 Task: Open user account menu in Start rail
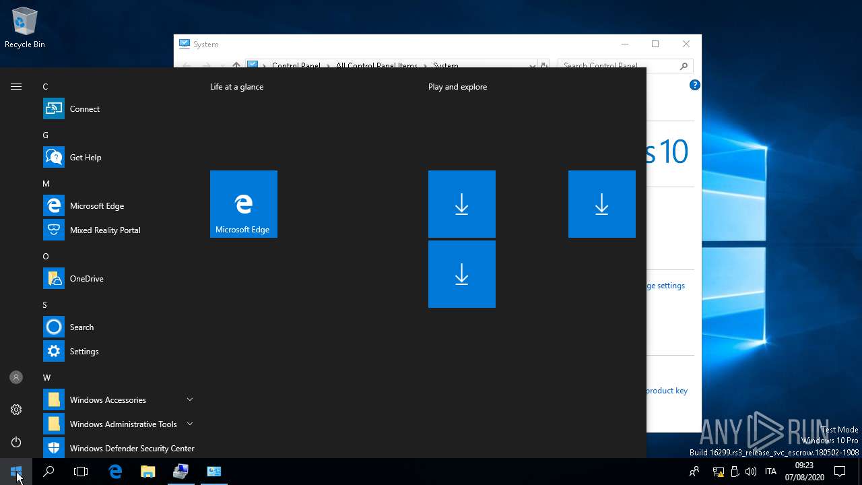click(x=16, y=377)
